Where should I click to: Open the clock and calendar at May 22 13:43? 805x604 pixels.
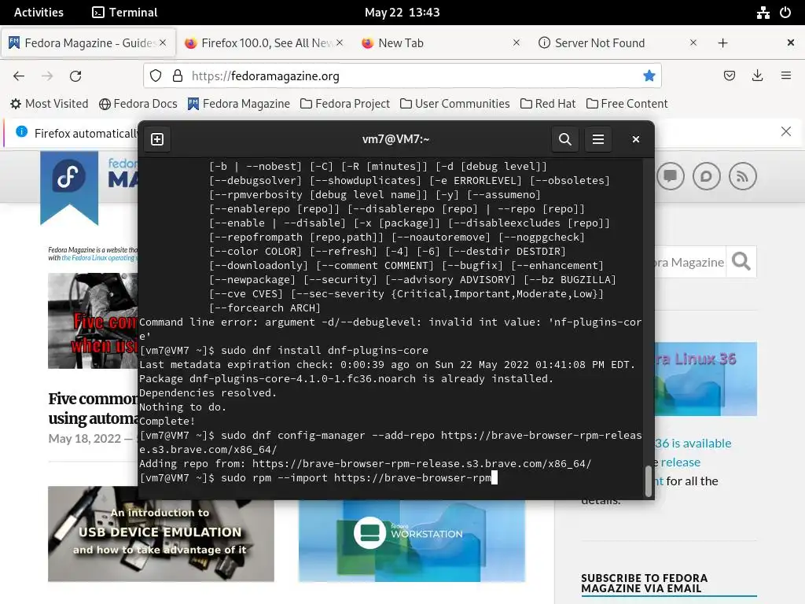click(402, 13)
